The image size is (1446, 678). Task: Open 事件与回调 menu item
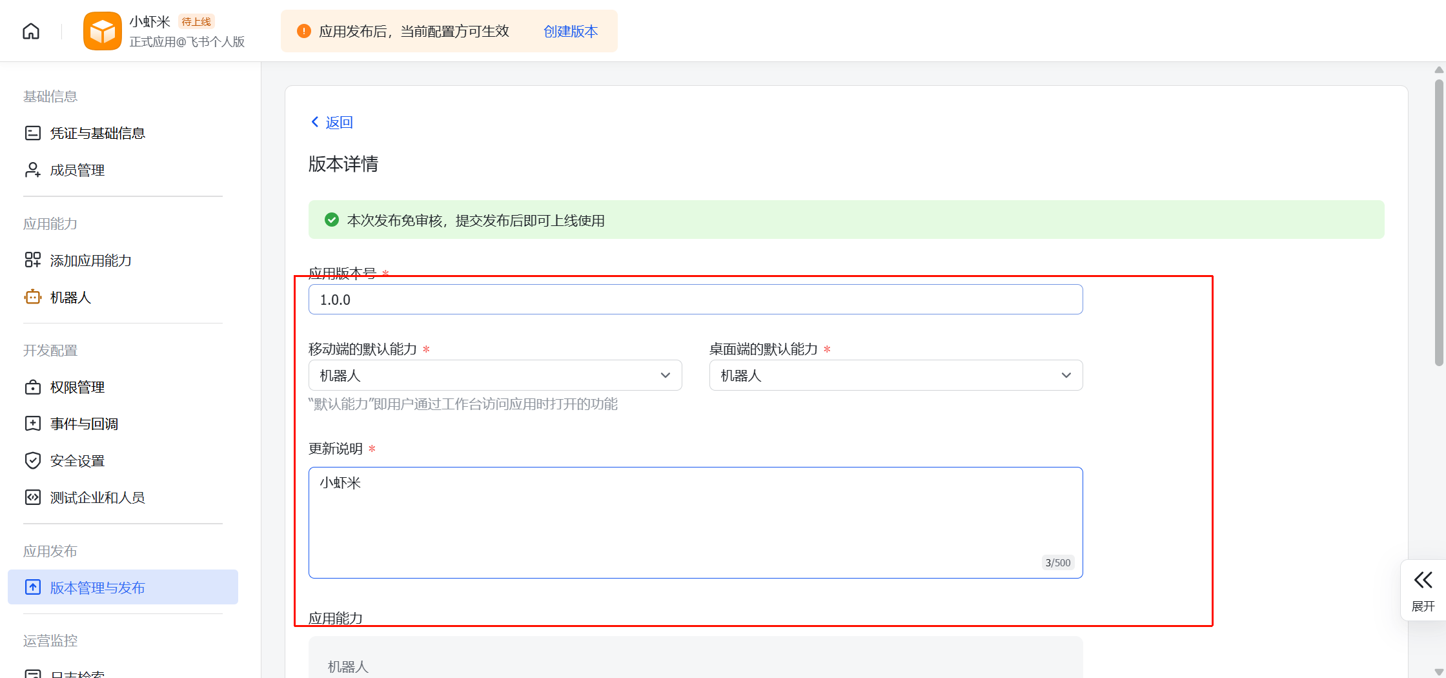[84, 424]
